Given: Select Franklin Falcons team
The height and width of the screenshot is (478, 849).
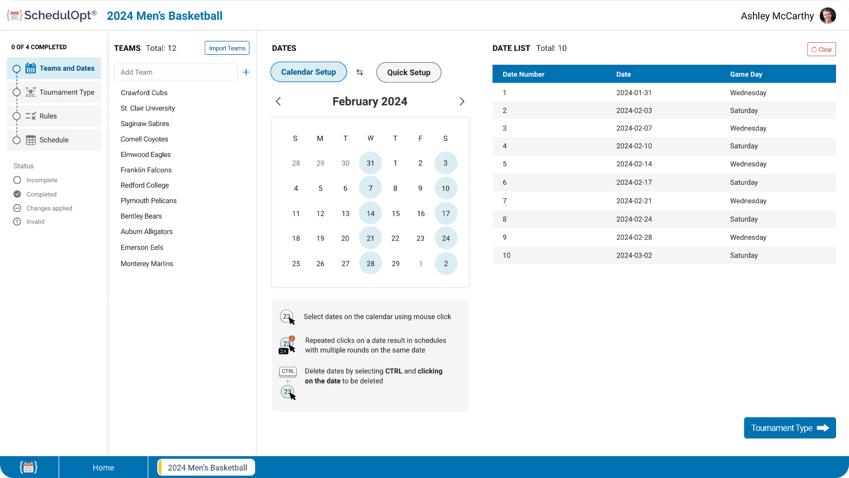Looking at the screenshot, I should [x=146, y=170].
